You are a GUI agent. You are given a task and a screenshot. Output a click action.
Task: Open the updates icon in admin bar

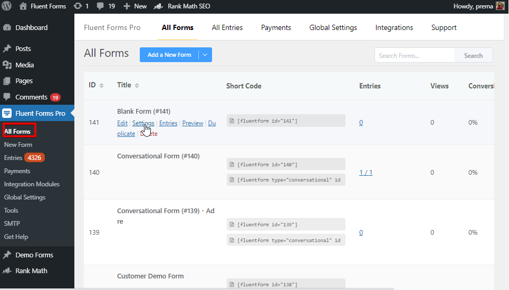pos(78,6)
